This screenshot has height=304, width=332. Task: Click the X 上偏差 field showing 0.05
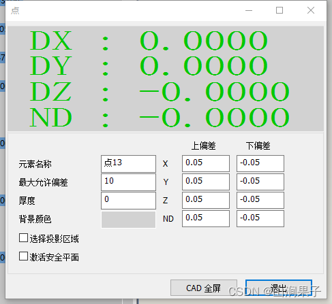(206, 163)
